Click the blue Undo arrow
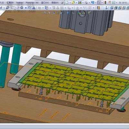Viewport: 129px width, 129px height. [93, 2]
